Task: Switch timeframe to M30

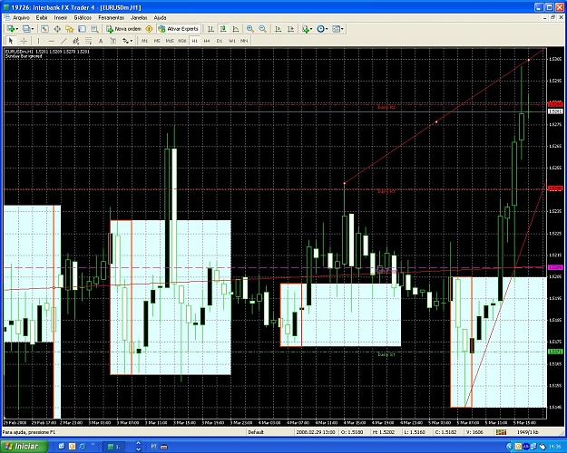Action: (181, 41)
